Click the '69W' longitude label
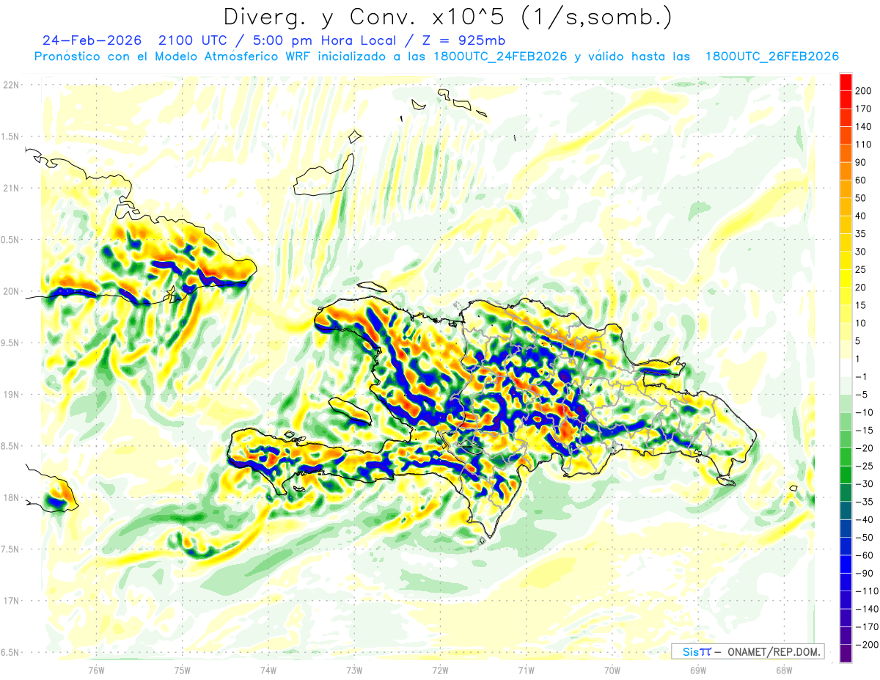The height and width of the screenshot is (680, 880). [x=697, y=669]
